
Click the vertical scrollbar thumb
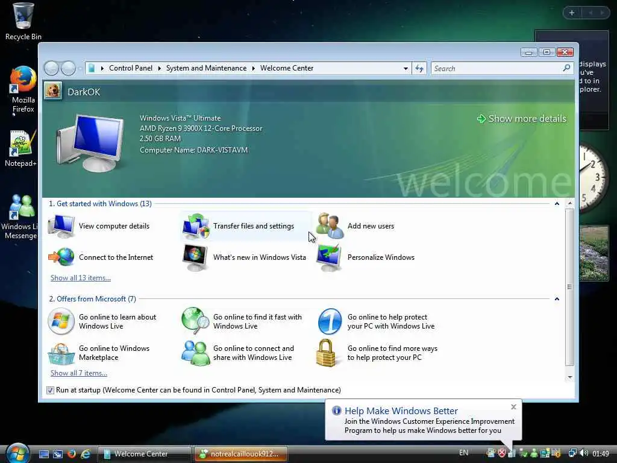570,288
